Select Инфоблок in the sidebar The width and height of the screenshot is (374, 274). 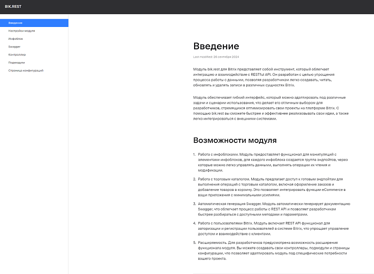pos(16,39)
